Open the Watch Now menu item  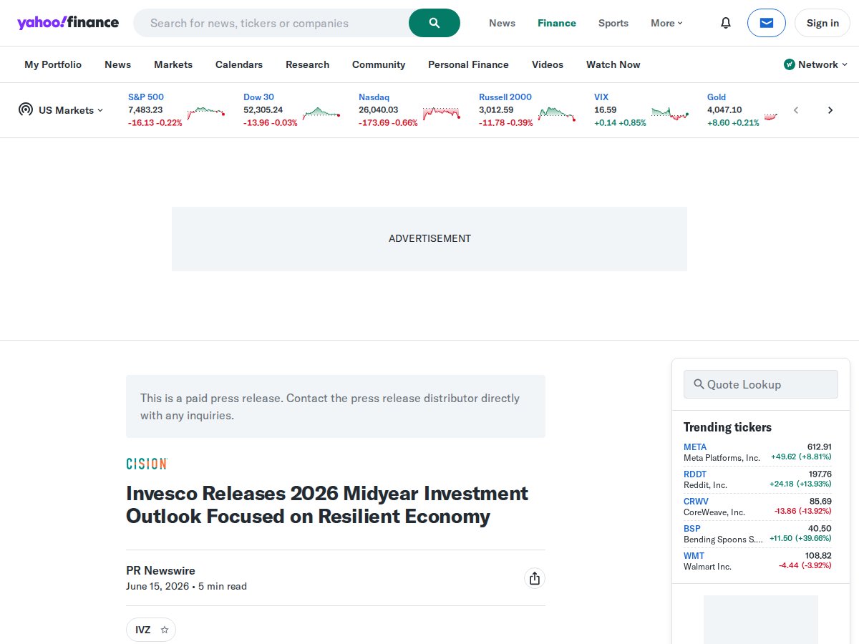[613, 64]
